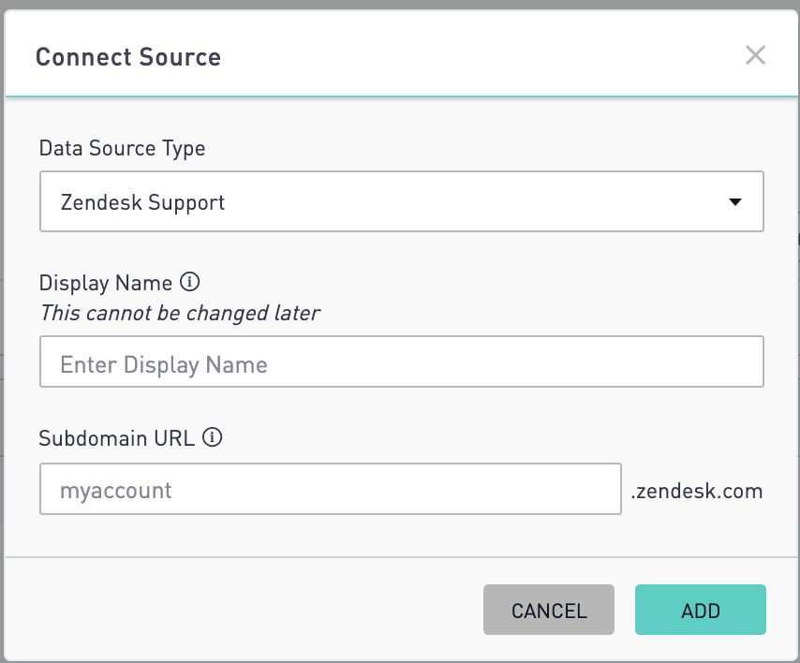800x663 pixels.
Task: Click empty footer area left of Cancel
Action: pyautogui.click(x=244, y=610)
